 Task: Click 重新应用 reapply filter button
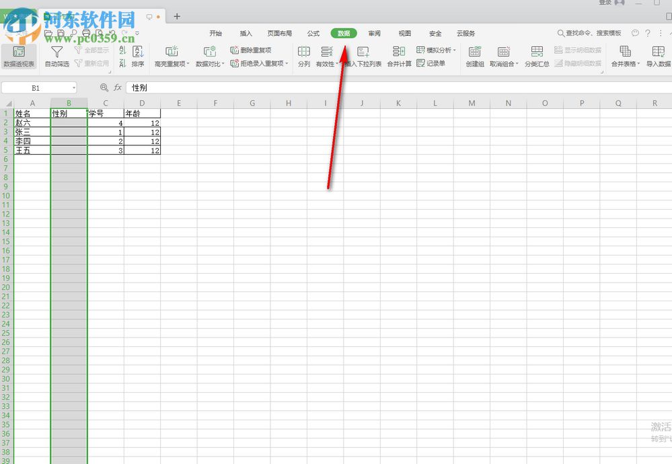point(91,63)
